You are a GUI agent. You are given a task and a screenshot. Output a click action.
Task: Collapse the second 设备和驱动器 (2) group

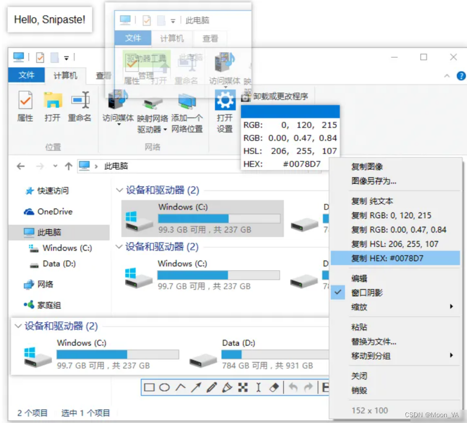pyautogui.click(x=119, y=246)
